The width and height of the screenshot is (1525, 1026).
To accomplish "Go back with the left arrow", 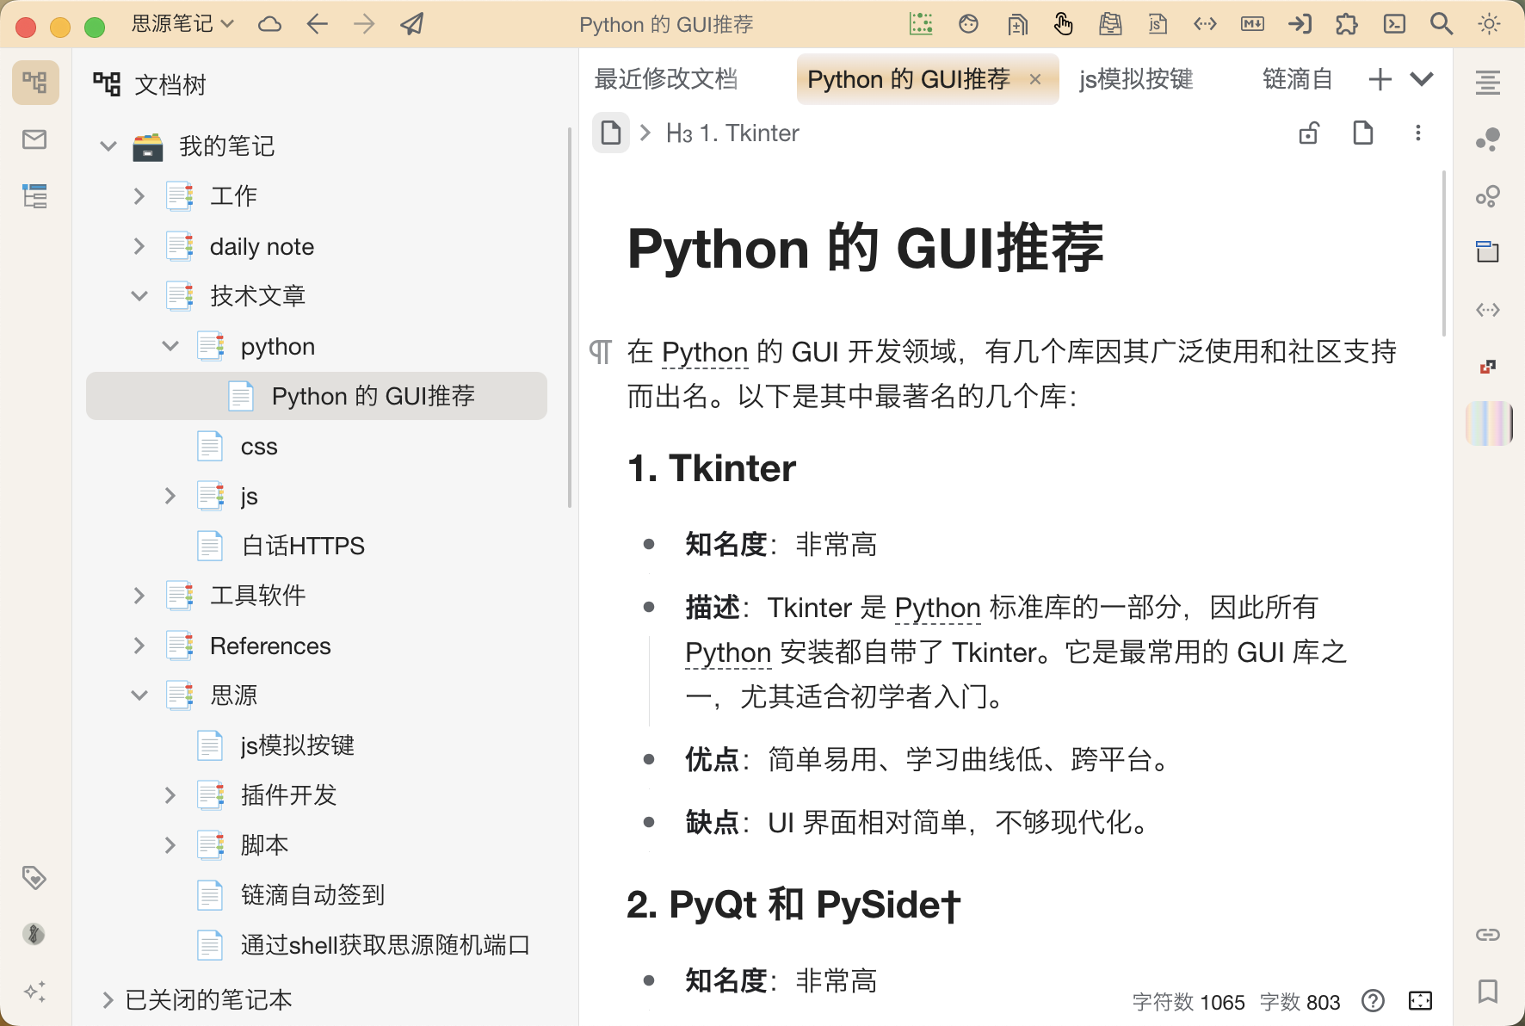I will (x=318, y=24).
